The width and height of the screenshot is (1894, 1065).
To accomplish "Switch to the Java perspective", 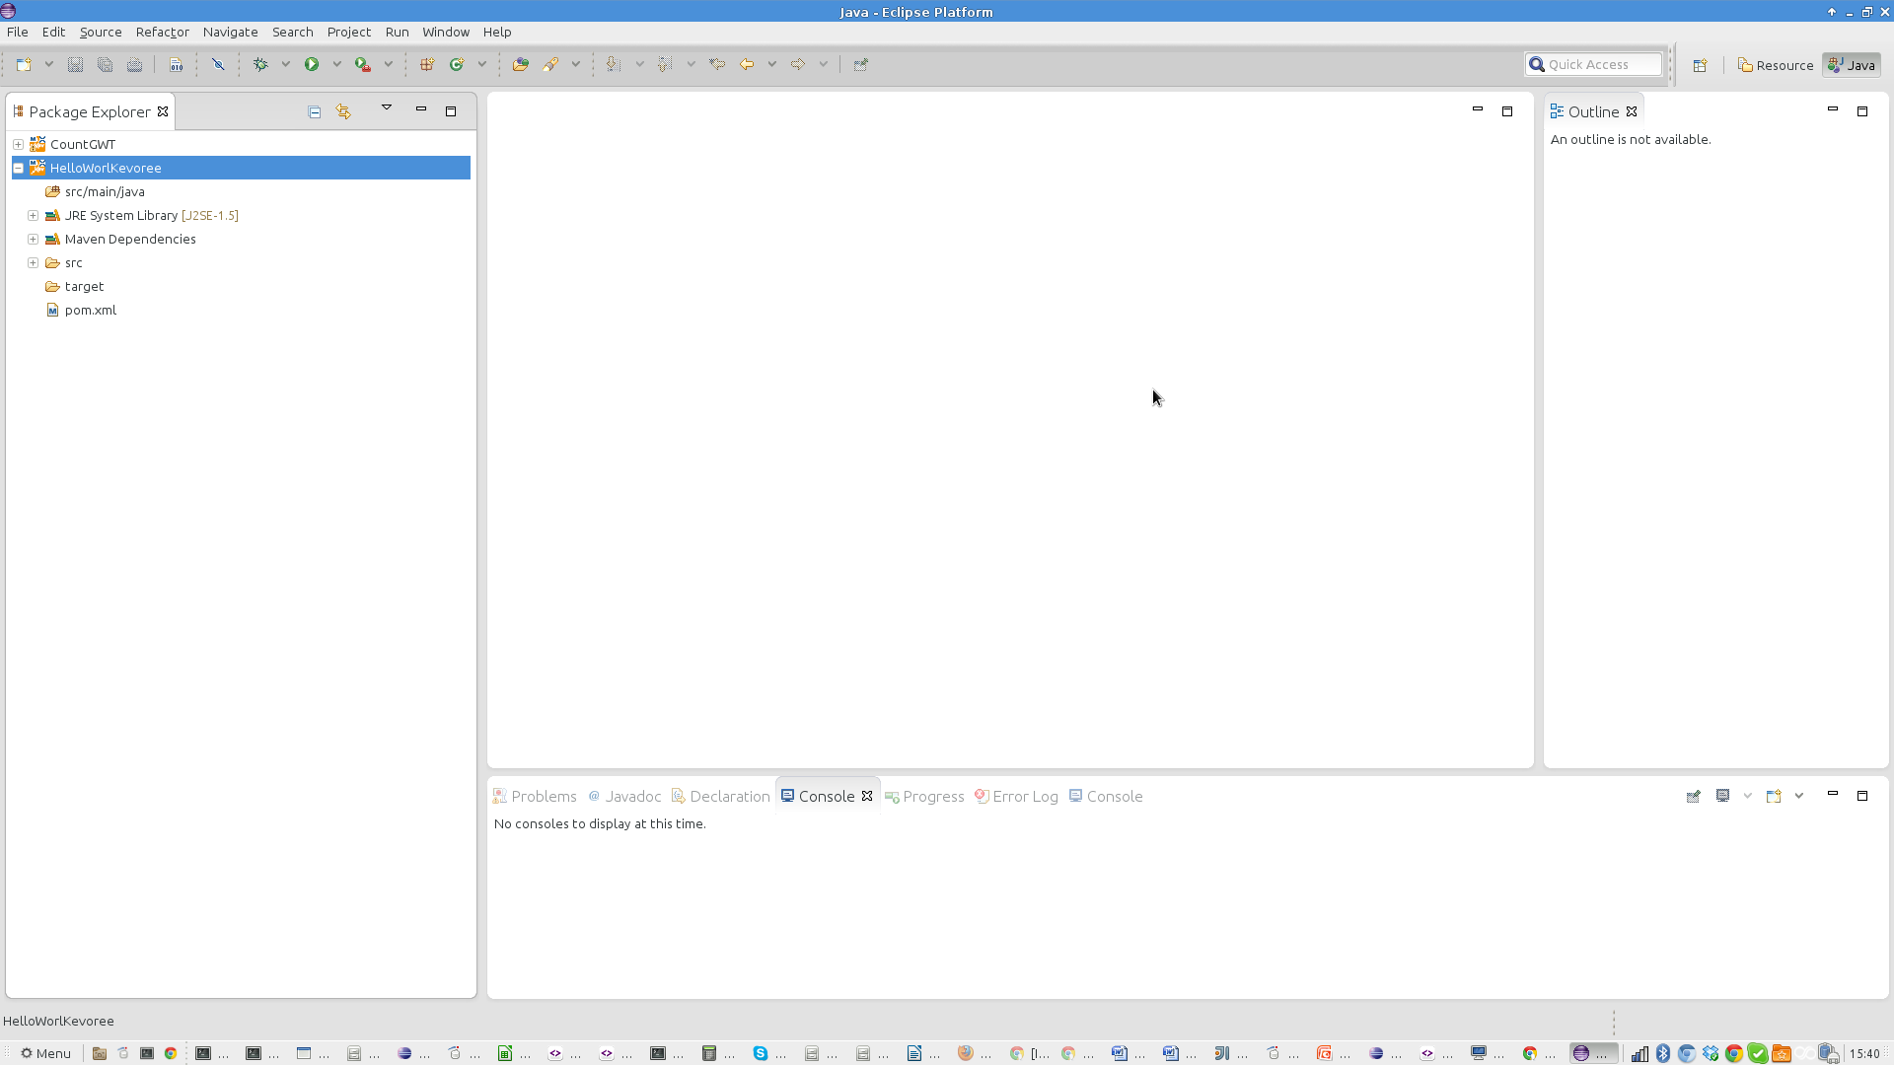I will tap(1852, 65).
